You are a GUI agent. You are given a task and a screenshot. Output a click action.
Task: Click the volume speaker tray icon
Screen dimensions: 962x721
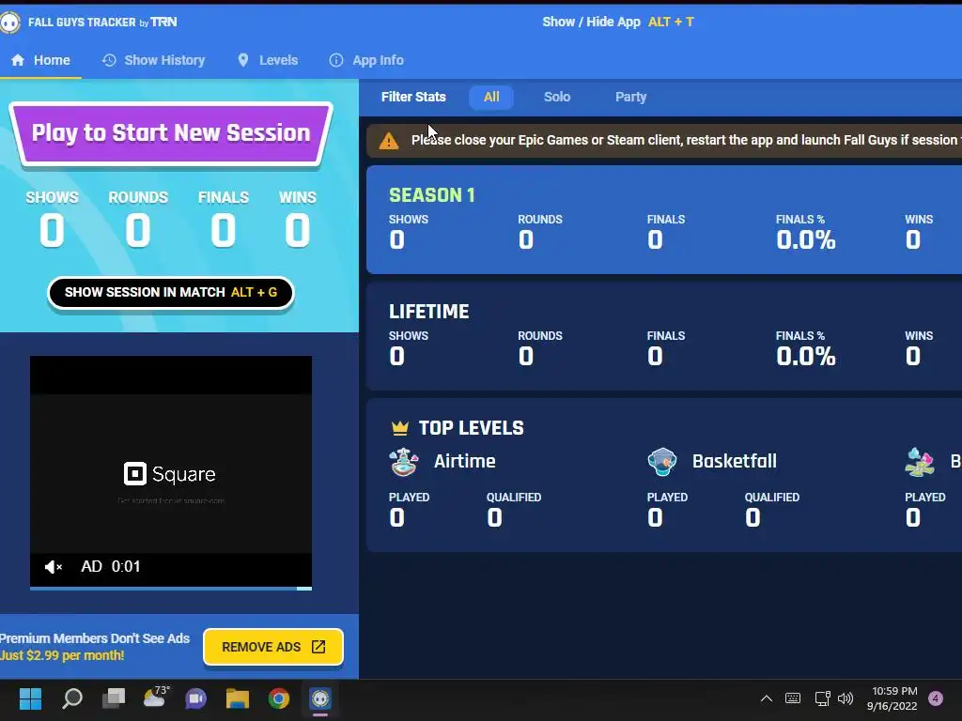click(x=846, y=698)
